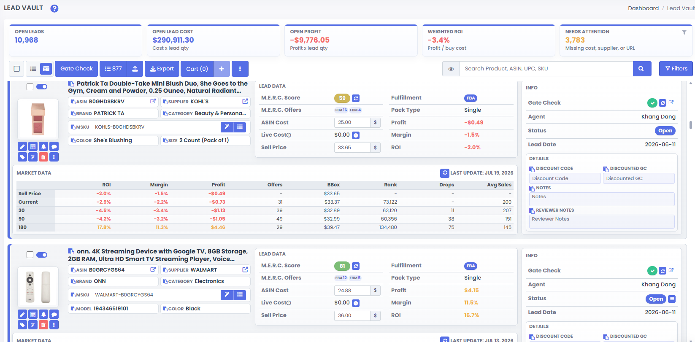Image resolution: width=695 pixels, height=342 pixels.
Task: Click the Discount Code field for Patrick Ta
Action: (565, 178)
